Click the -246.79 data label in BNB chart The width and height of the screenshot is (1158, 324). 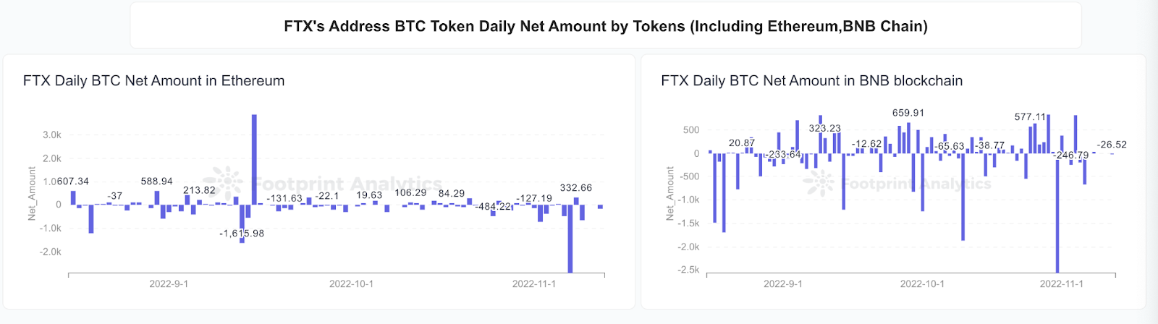[1072, 155]
